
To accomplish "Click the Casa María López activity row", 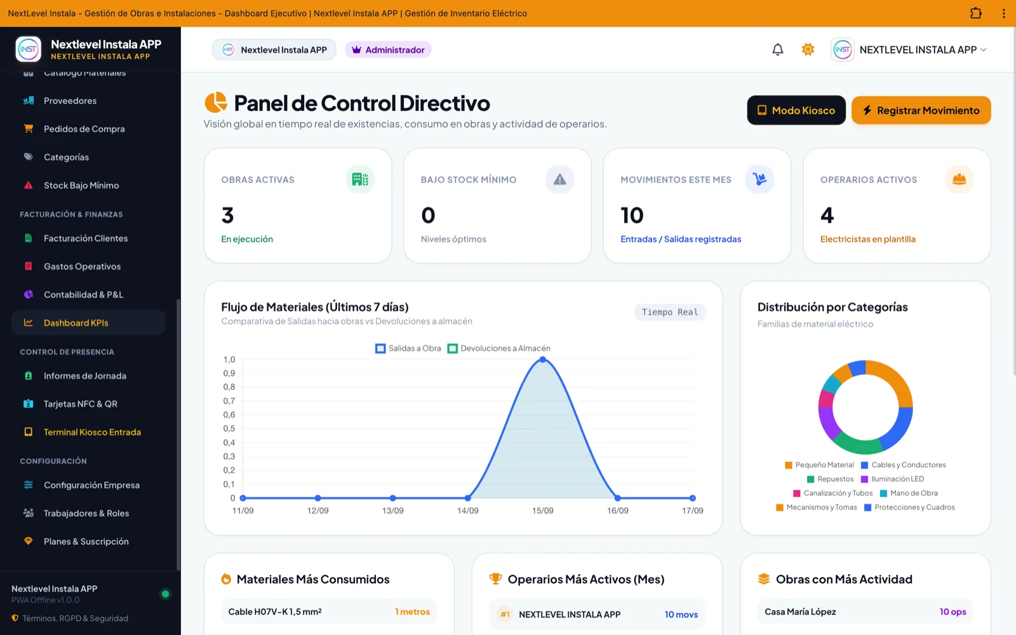I will click(x=866, y=612).
